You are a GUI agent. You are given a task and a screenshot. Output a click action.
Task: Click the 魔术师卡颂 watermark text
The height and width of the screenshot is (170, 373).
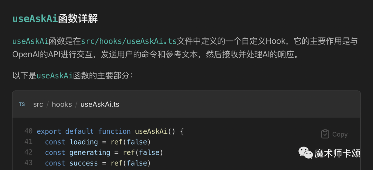pyautogui.click(x=337, y=153)
